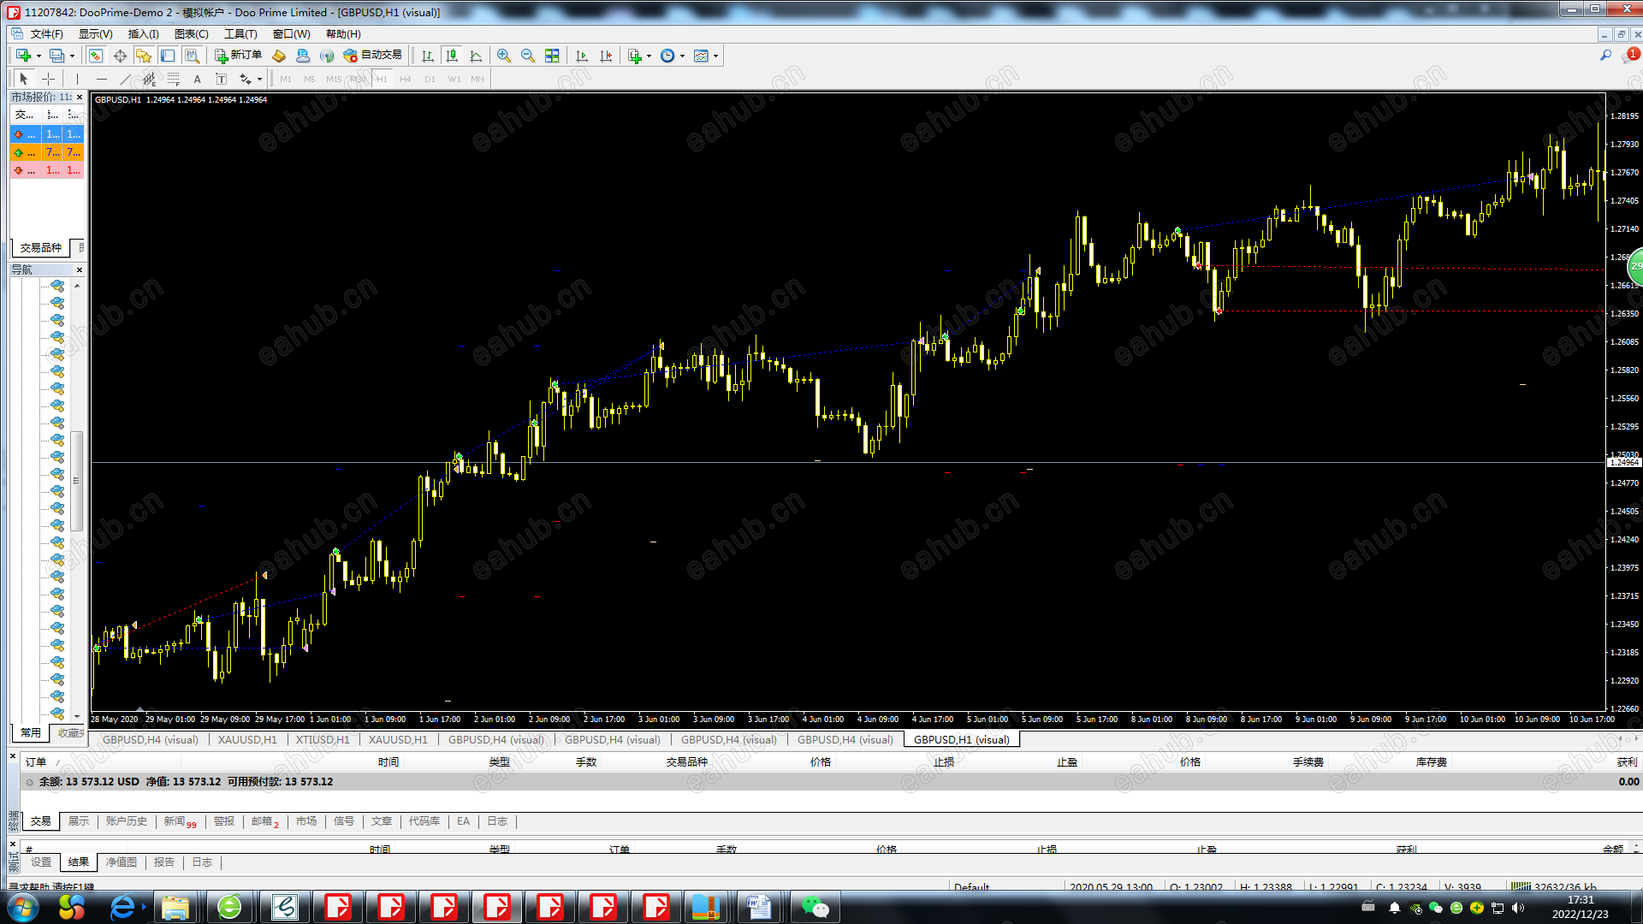This screenshot has width=1643, height=924.
Task: Select the crosshair cursor tool
Action: pos(49,79)
